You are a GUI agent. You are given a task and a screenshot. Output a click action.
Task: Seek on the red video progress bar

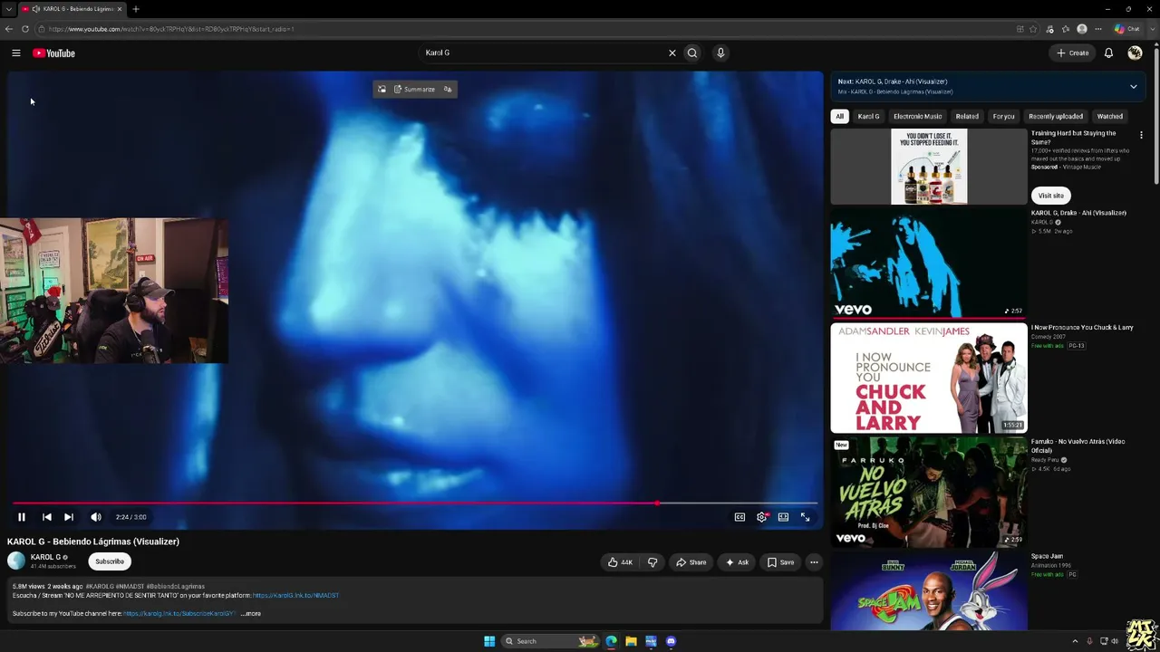pyautogui.click(x=415, y=503)
